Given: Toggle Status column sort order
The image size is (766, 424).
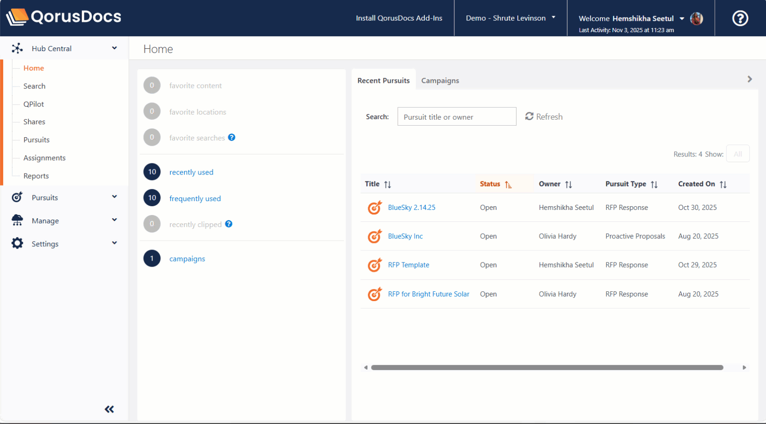Looking at the screenshot, I should pyautogui.click(x=508, y=184).
